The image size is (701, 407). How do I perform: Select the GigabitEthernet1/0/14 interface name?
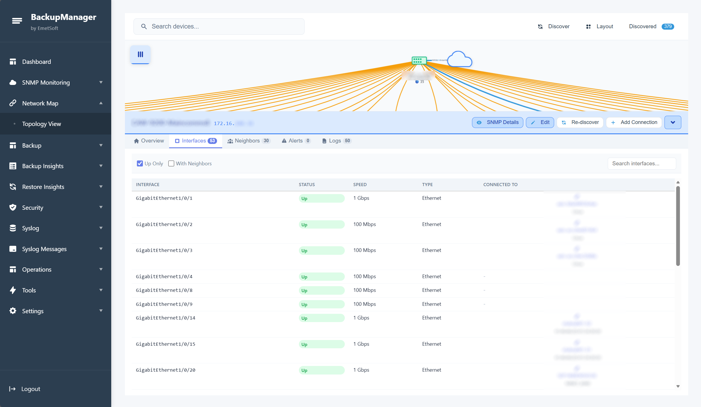coord(166,318)
